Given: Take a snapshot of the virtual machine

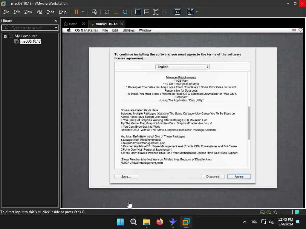Looking at the screenshot, I should click(107, 12).
